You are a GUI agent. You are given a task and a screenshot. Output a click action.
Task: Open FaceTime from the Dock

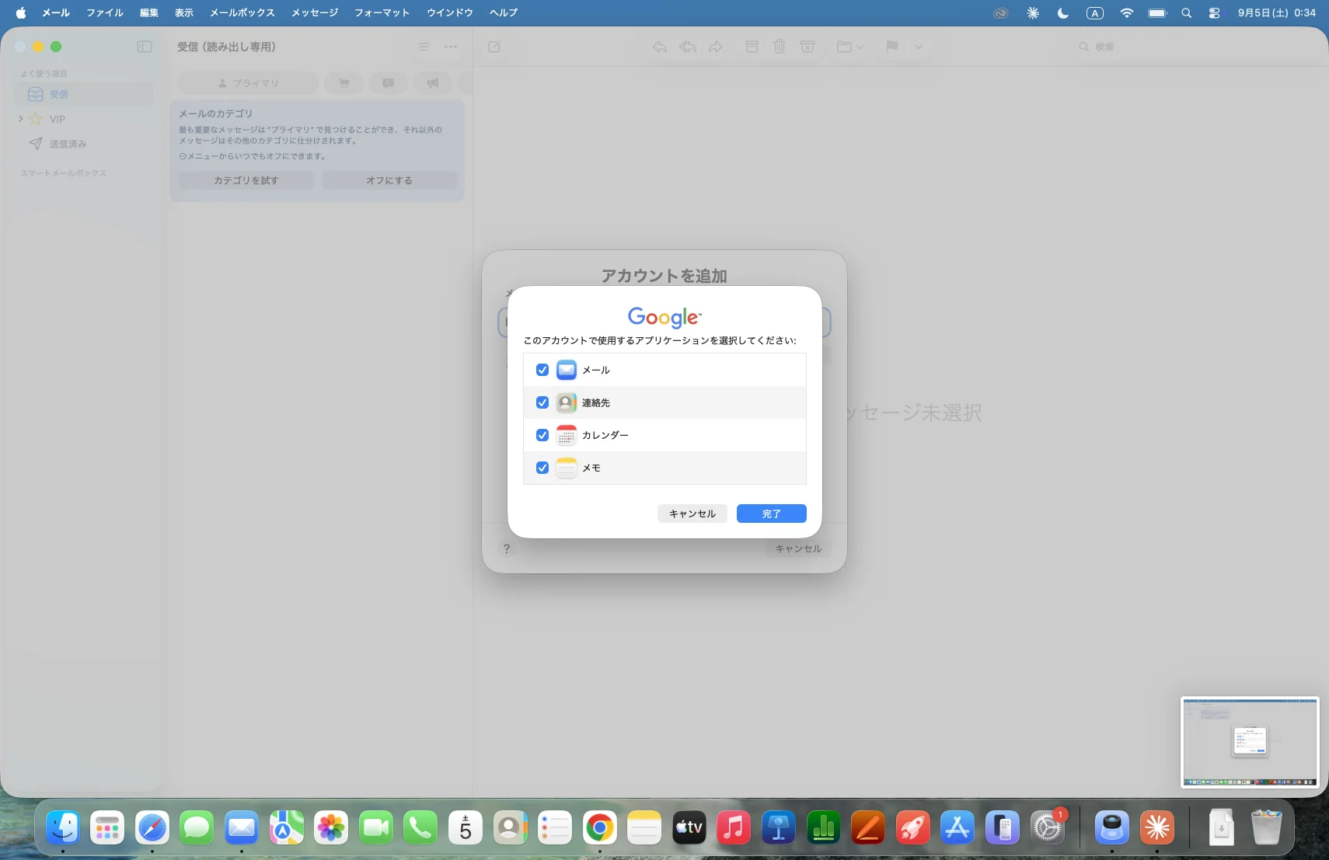point(376,827)
